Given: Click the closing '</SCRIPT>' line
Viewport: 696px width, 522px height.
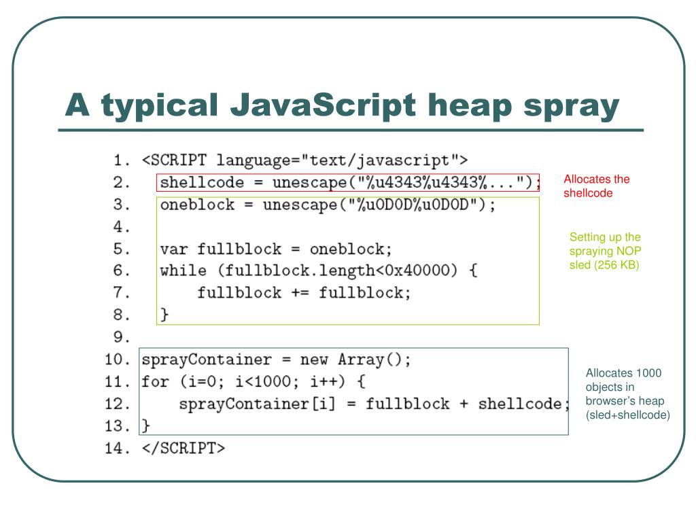Looking at the screenshot, I should [x=184, y=449].
